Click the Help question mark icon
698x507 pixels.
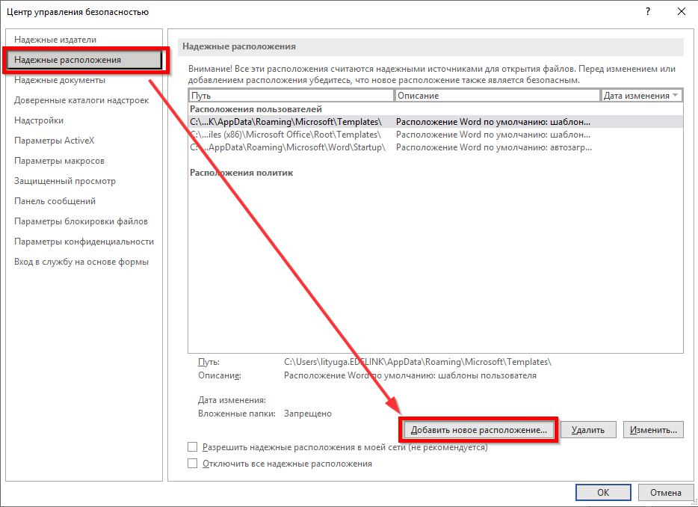646,12
